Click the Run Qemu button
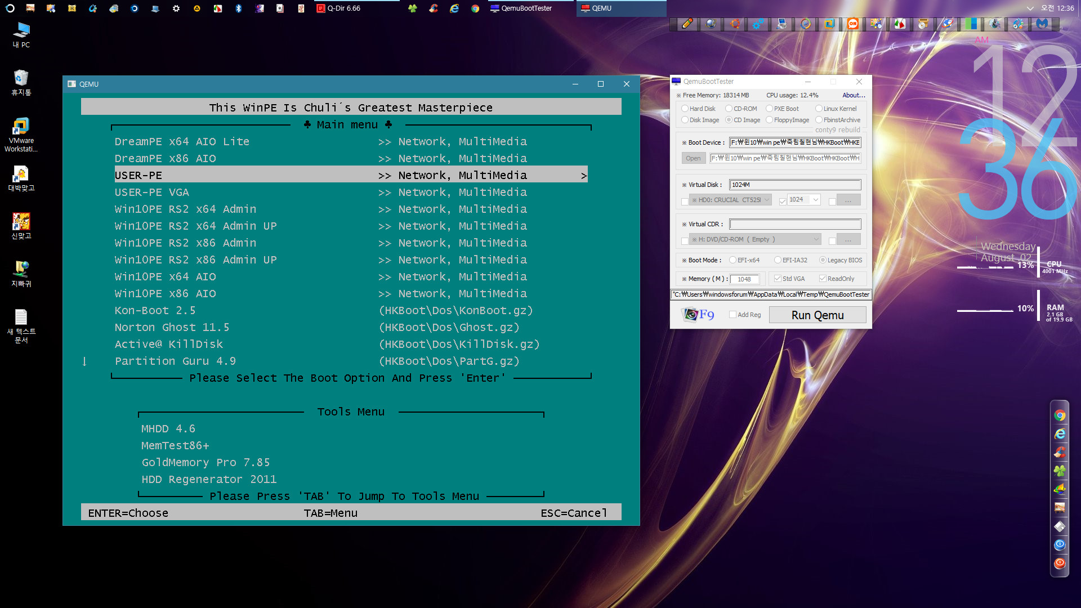 pyautogui.click(x=818, y=315)
